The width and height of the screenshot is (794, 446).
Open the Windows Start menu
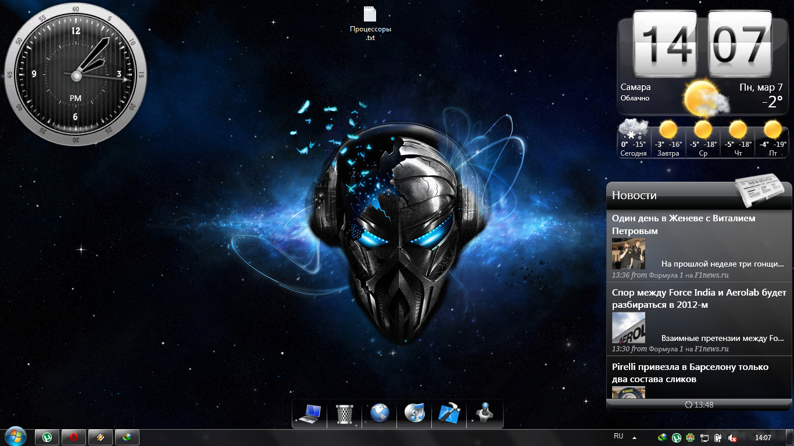point(15,437)
